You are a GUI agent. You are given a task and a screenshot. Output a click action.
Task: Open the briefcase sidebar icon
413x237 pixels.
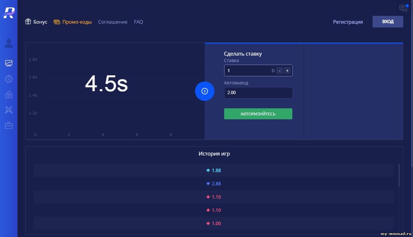9,125
